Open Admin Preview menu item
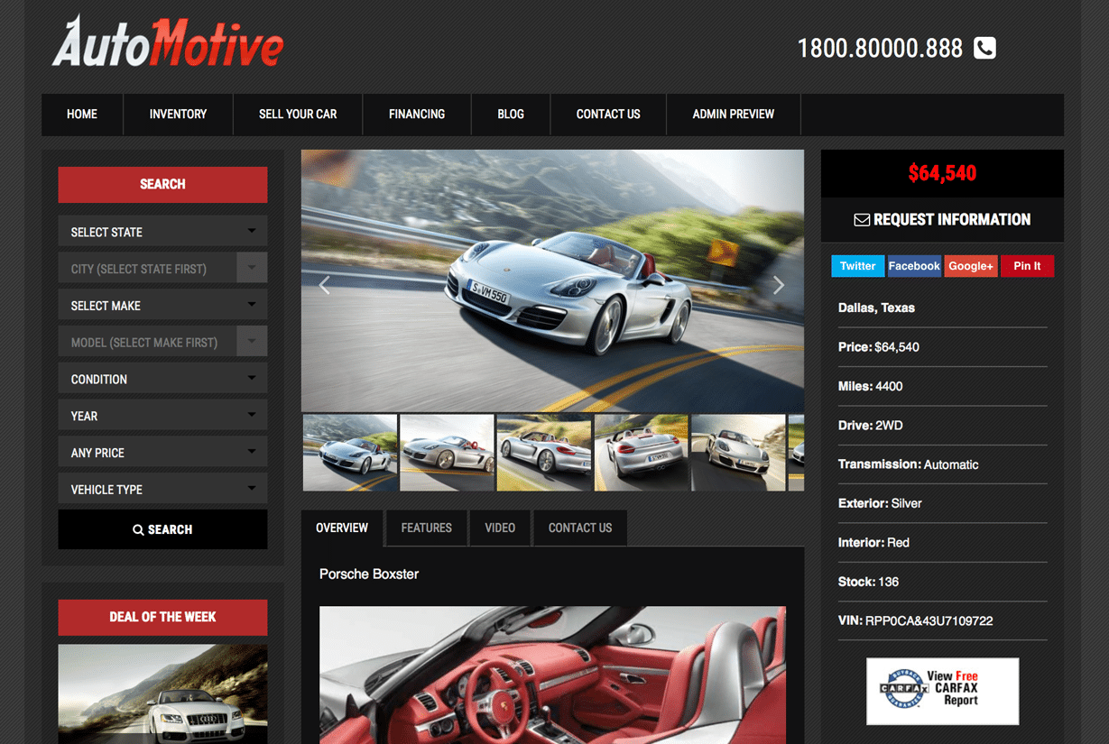1109x744 pixels. (734, 115)
